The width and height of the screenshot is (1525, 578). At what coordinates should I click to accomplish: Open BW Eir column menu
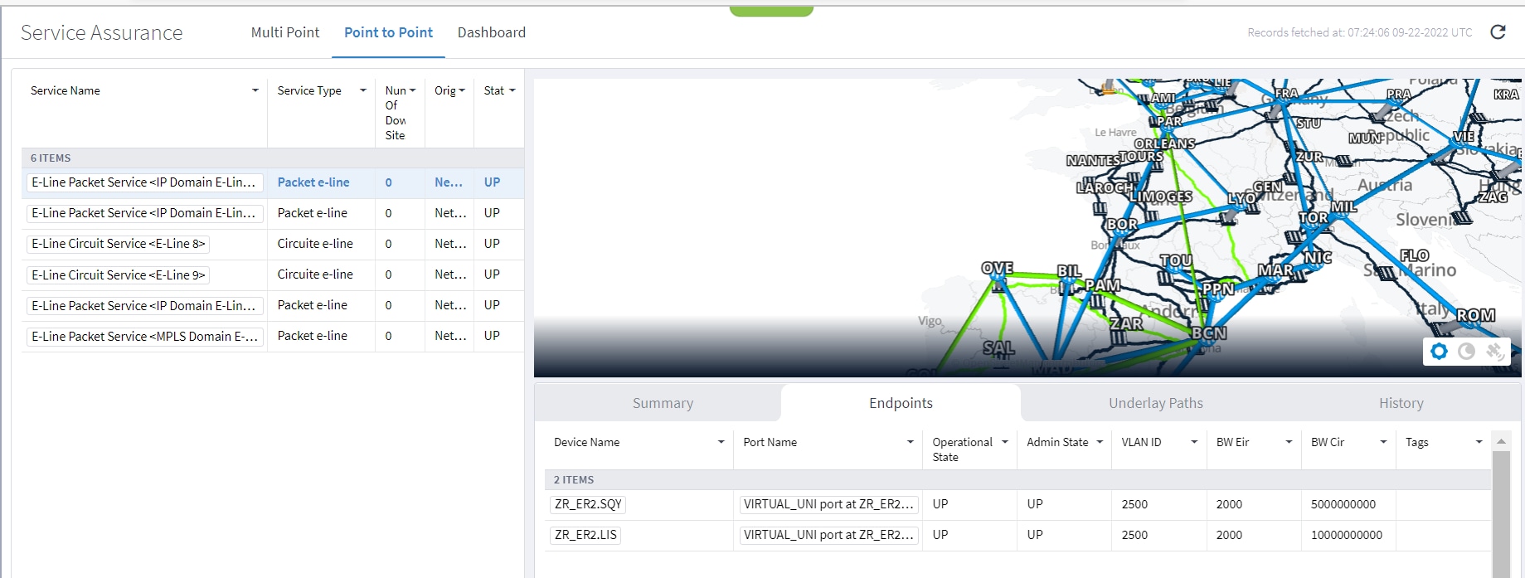[1289, 442]
